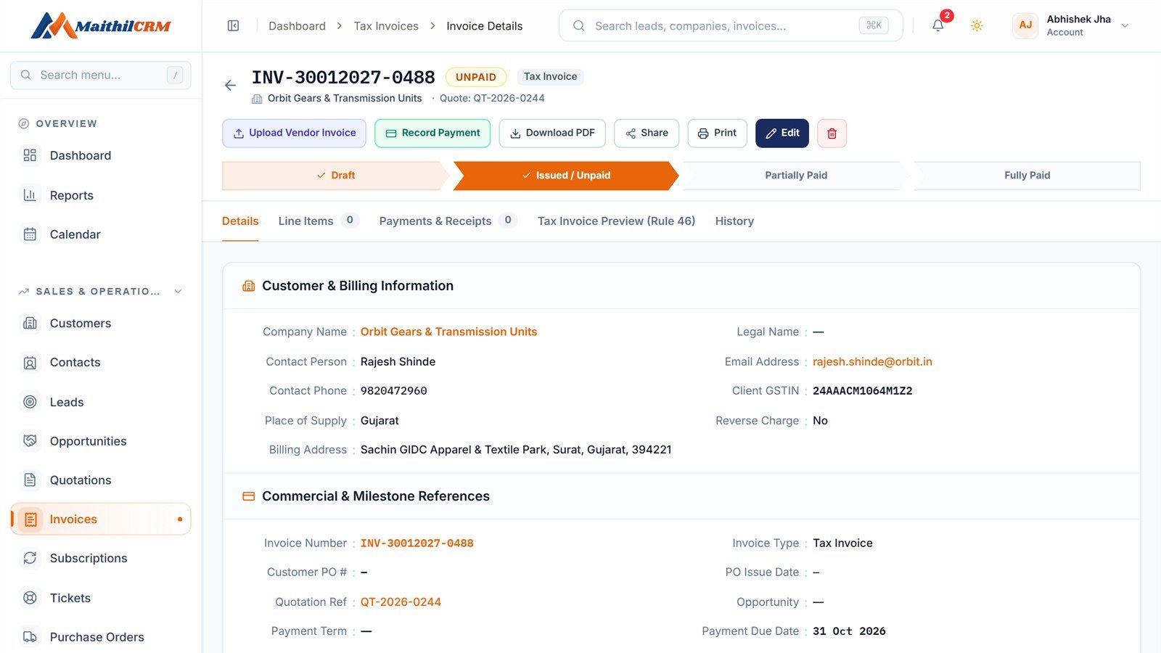Expand the Abhishek Jha account menu chevron
This screenshot has width=1161, height=653.
click(x=1125, y=26)
